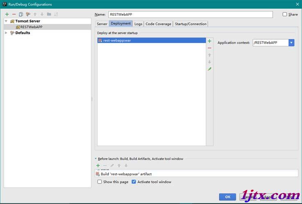This screenshot has width=302, height=204.
Task: Select the Deployment tab
Action: tap(121, 23)
